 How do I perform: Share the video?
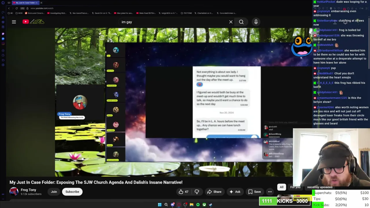pyautogui.click(x=214, y=192)
